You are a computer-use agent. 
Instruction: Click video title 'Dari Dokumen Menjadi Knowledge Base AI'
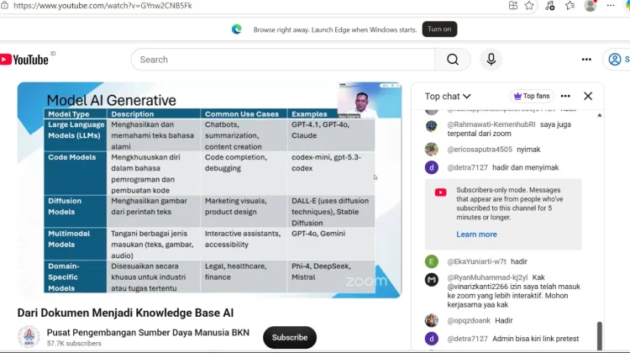click(125, 313)
